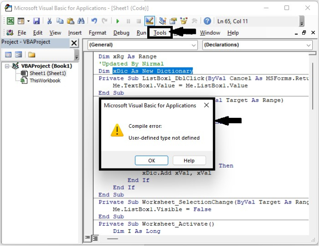
Task: Undo the last action
Action: coord(94,21)
